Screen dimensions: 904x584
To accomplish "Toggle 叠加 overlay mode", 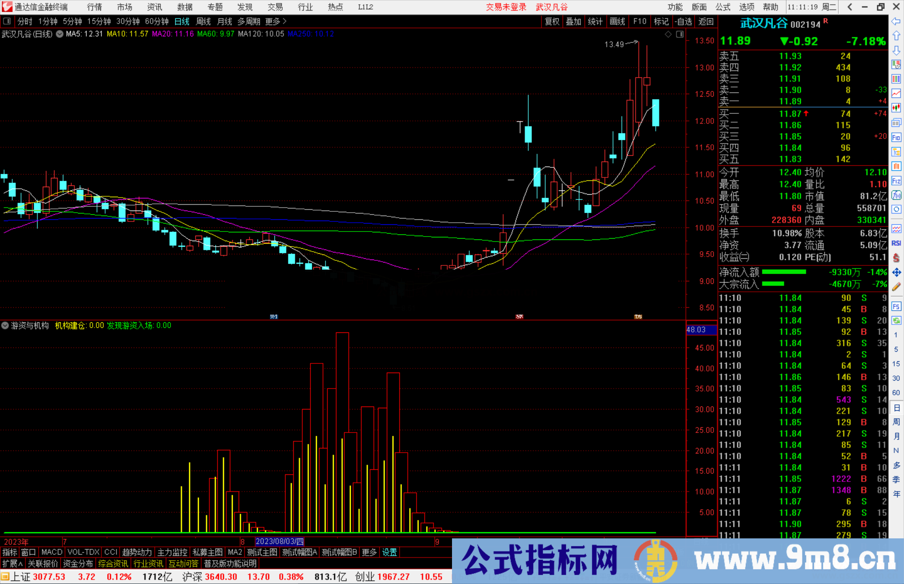I will (x=573, y=21).
